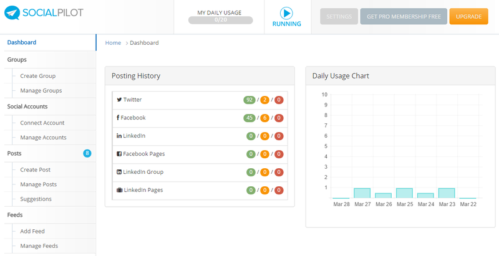Image resolution: width=499 pixels, height=256 pixels.
Task: Select Manage Feeds in the sidebar
Action: (39, 246)
